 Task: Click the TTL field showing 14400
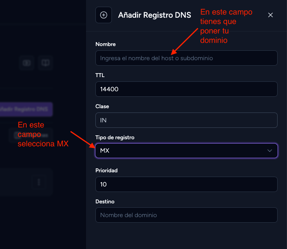coord(186,89)
